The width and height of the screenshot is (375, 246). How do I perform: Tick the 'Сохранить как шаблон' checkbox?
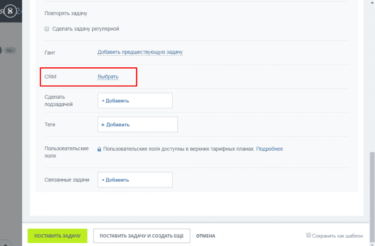[308, 235]
